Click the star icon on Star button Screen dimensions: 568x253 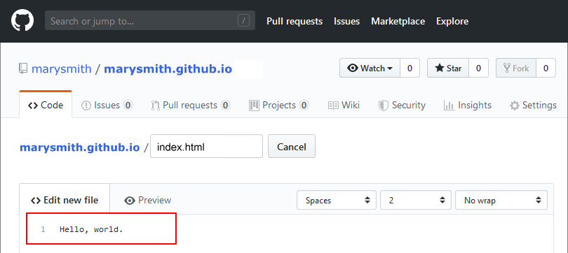440,68
